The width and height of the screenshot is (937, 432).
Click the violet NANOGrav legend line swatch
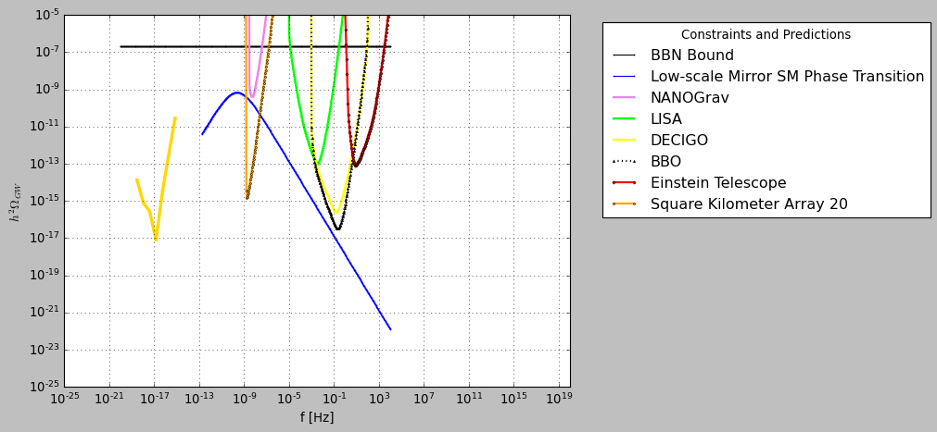pos(624,98)
